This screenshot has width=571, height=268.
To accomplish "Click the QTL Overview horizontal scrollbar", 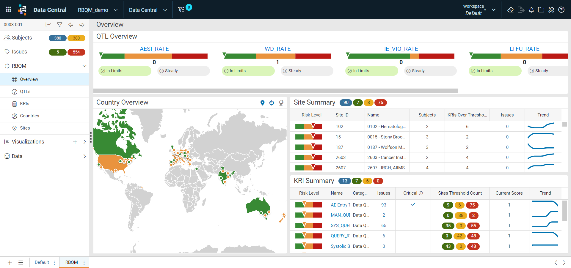I will [x=275, y=91].
